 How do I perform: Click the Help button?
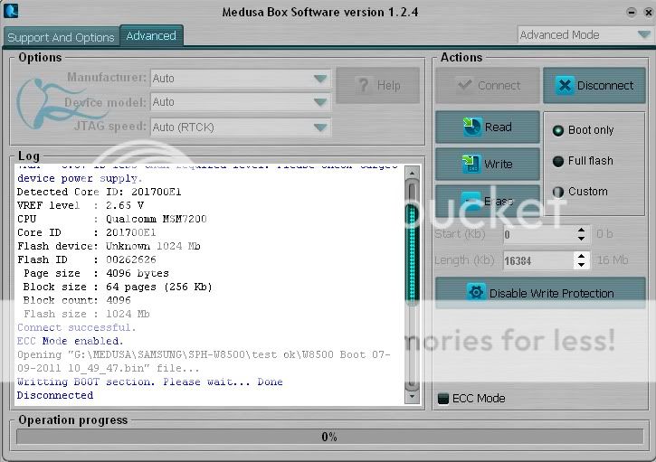[378, 85]
